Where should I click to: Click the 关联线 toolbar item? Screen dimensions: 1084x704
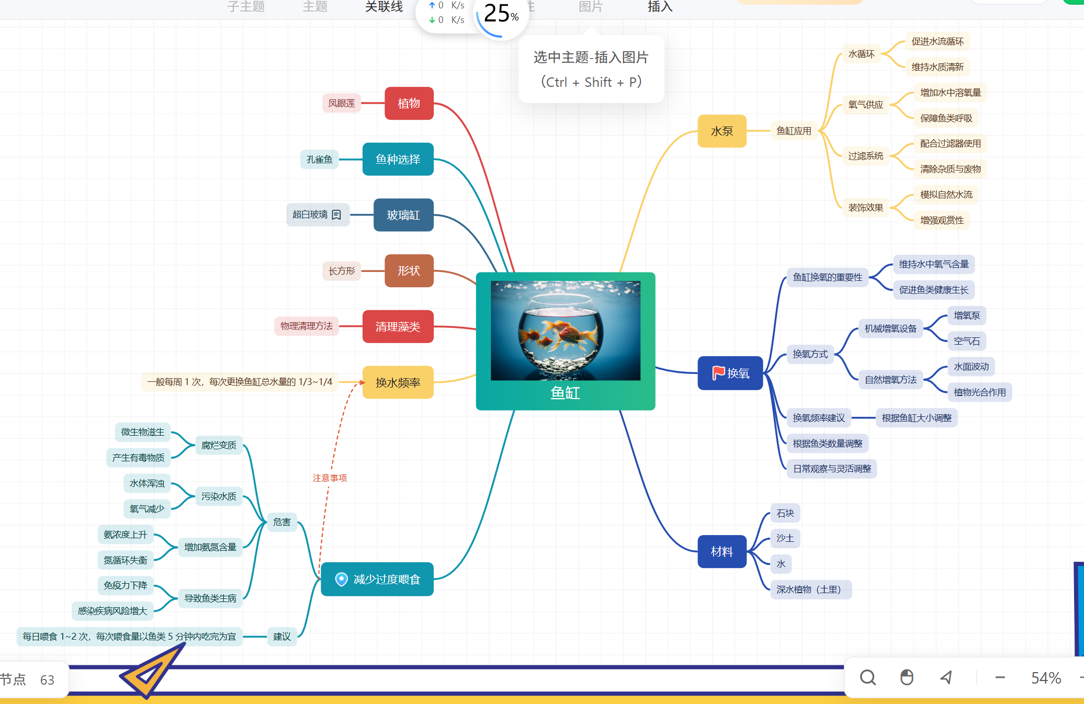(x=383, y=7)
